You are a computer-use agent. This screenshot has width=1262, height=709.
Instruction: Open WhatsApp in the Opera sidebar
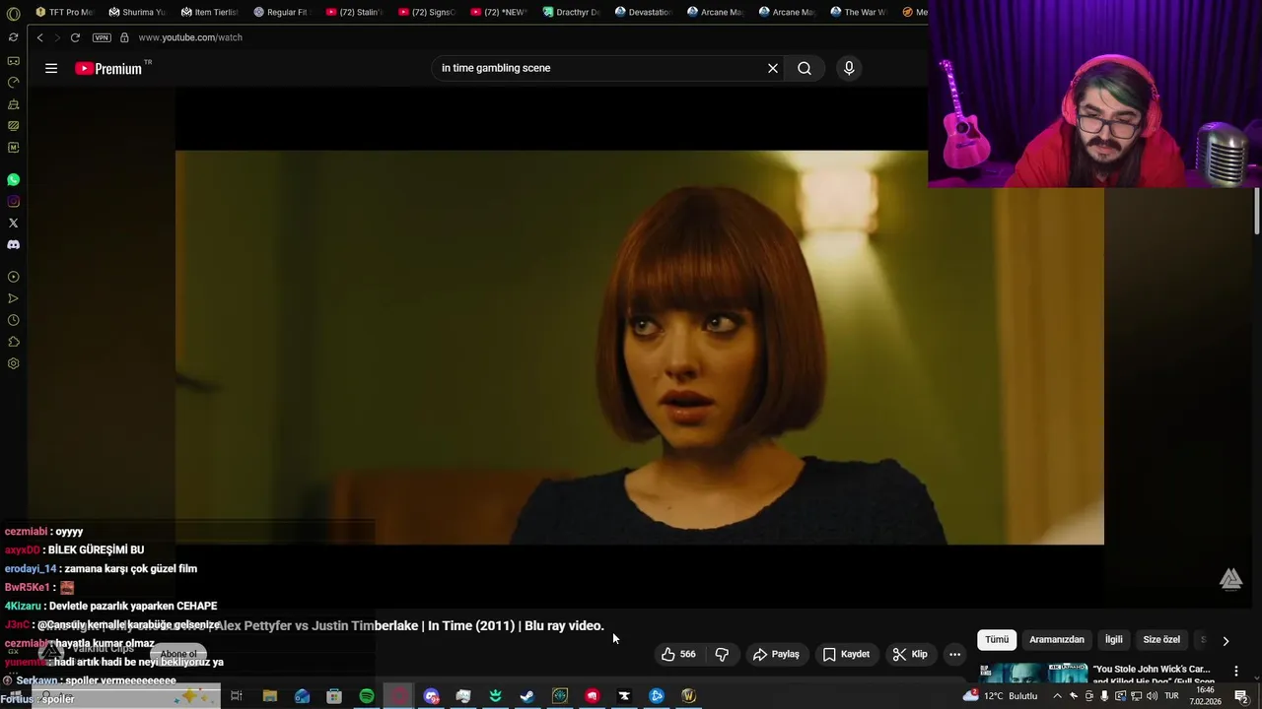pos(13,180)
